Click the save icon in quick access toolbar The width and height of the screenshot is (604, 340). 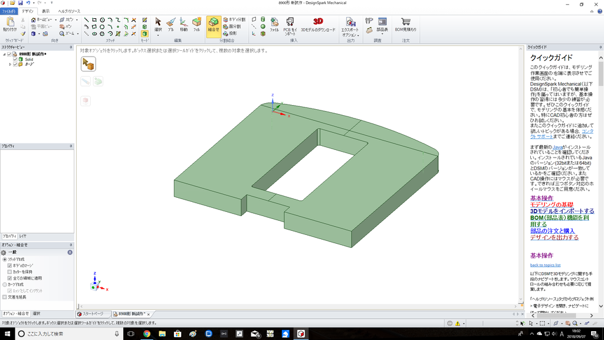21,3
